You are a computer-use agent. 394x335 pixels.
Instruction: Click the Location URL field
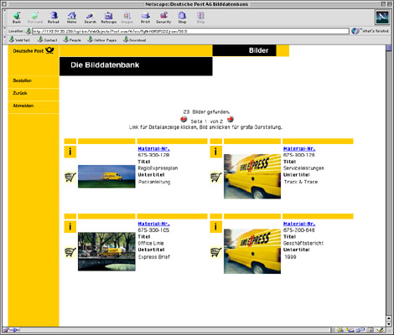[190, 31]
